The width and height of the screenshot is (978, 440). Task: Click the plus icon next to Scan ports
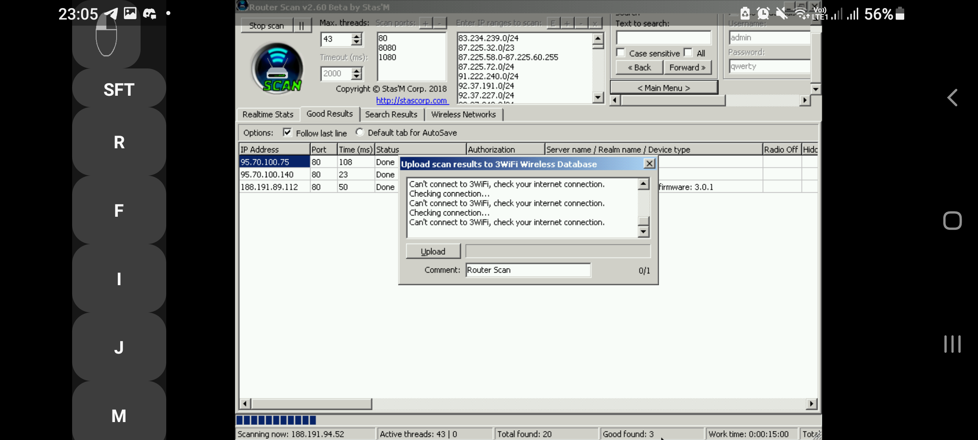point(425,24)
